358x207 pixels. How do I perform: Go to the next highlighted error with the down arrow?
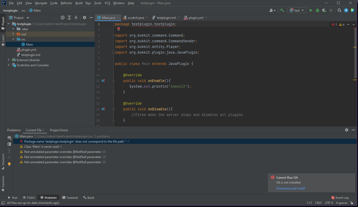coord(354,24)
